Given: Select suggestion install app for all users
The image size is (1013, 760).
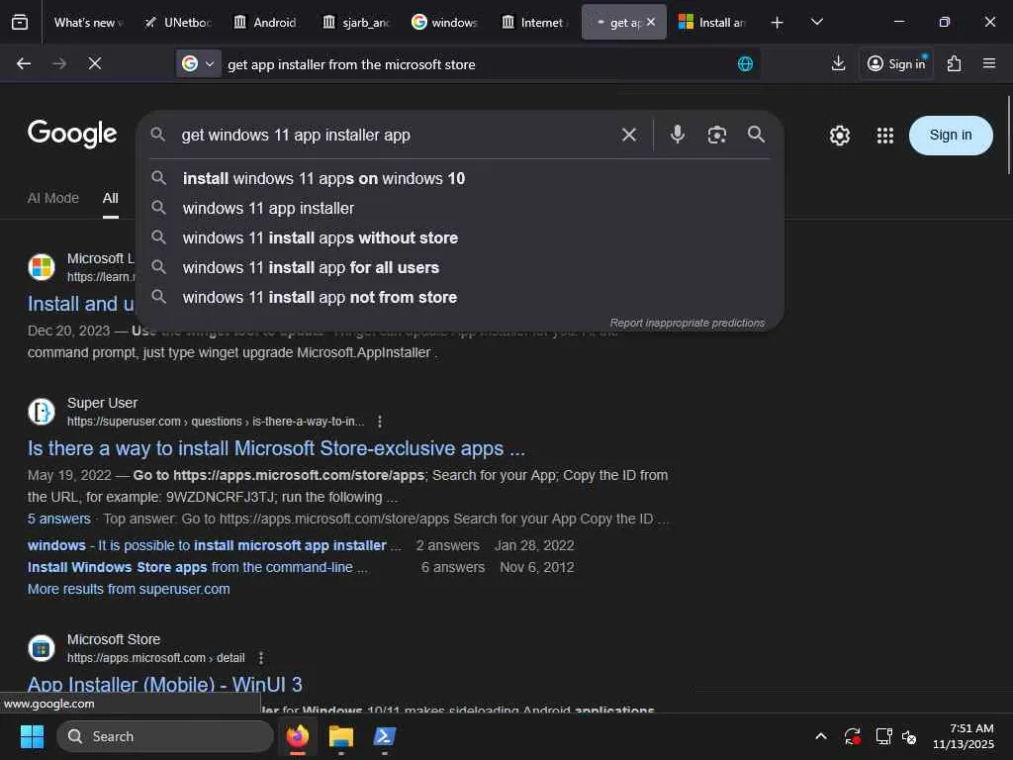Looking at the screenshot, I should coord(459,267).
